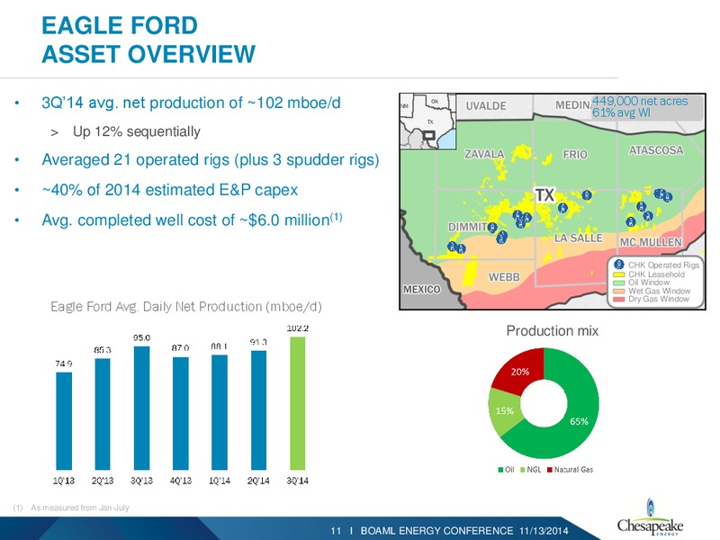The width and height of the screenshot is (720, 540).
Task: Click the FRIO county label
Action: [x=575, y=154]
